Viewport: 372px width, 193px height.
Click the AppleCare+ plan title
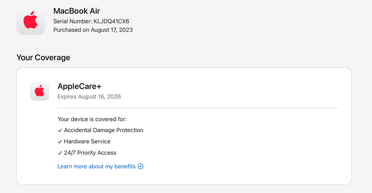[x=79, y=86]
